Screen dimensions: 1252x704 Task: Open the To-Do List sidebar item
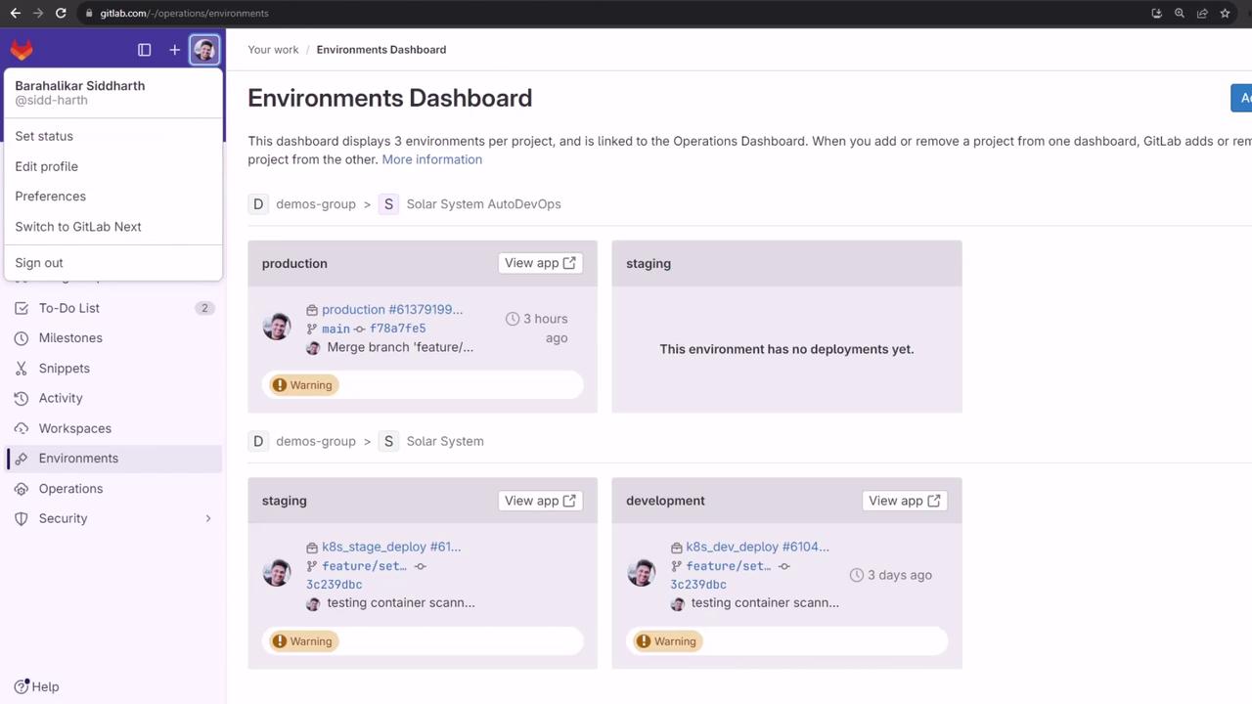coord(68,308)
